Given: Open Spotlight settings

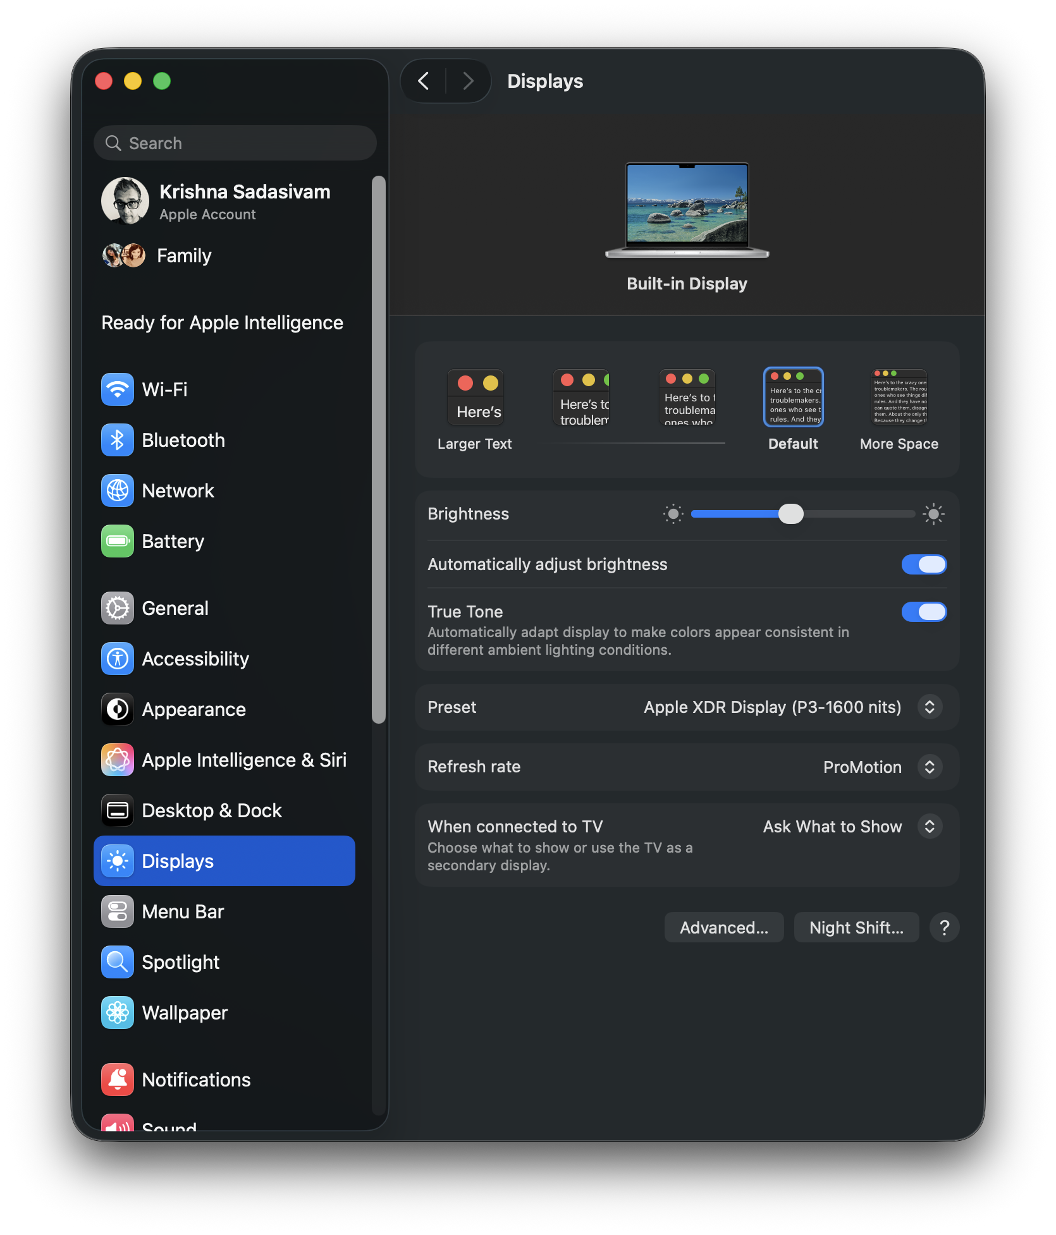Looking at the screenshot, I should click(x=224, y=962).
